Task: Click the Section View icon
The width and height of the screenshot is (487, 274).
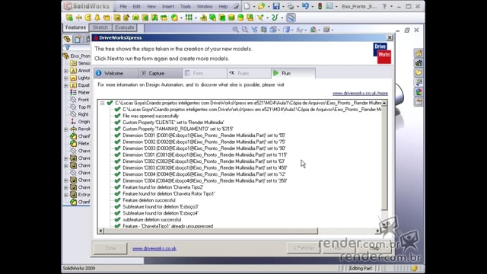Action: (x=264, y=30)
